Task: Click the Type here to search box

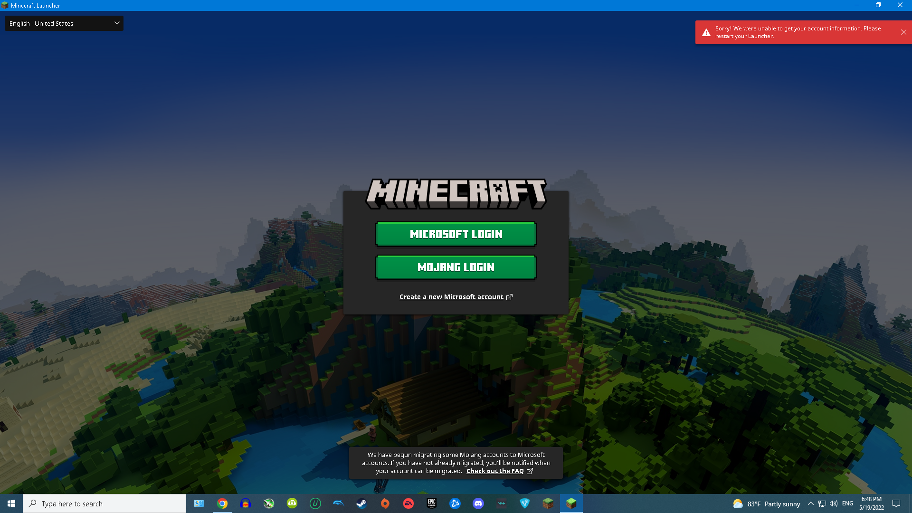Action: pos(104,503)
